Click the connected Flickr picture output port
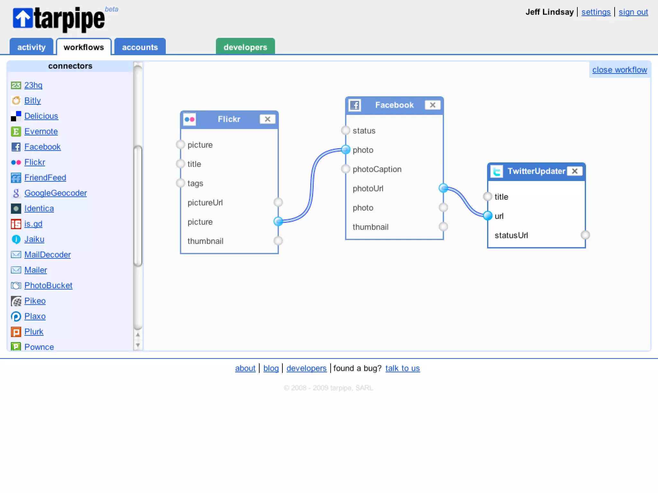658x493 pixels. pyautogui.click(x=278, y=221)
